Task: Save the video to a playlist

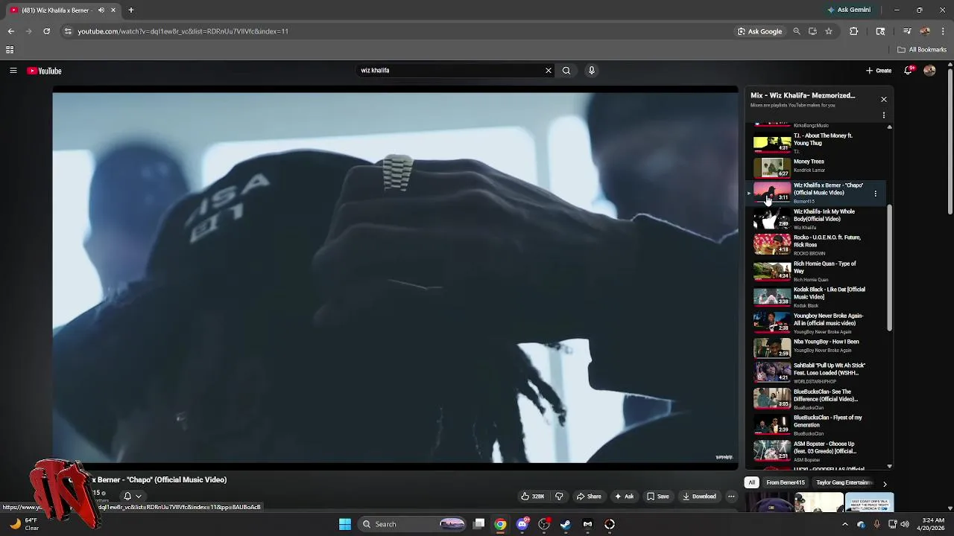Action: (x=657, y=497)
